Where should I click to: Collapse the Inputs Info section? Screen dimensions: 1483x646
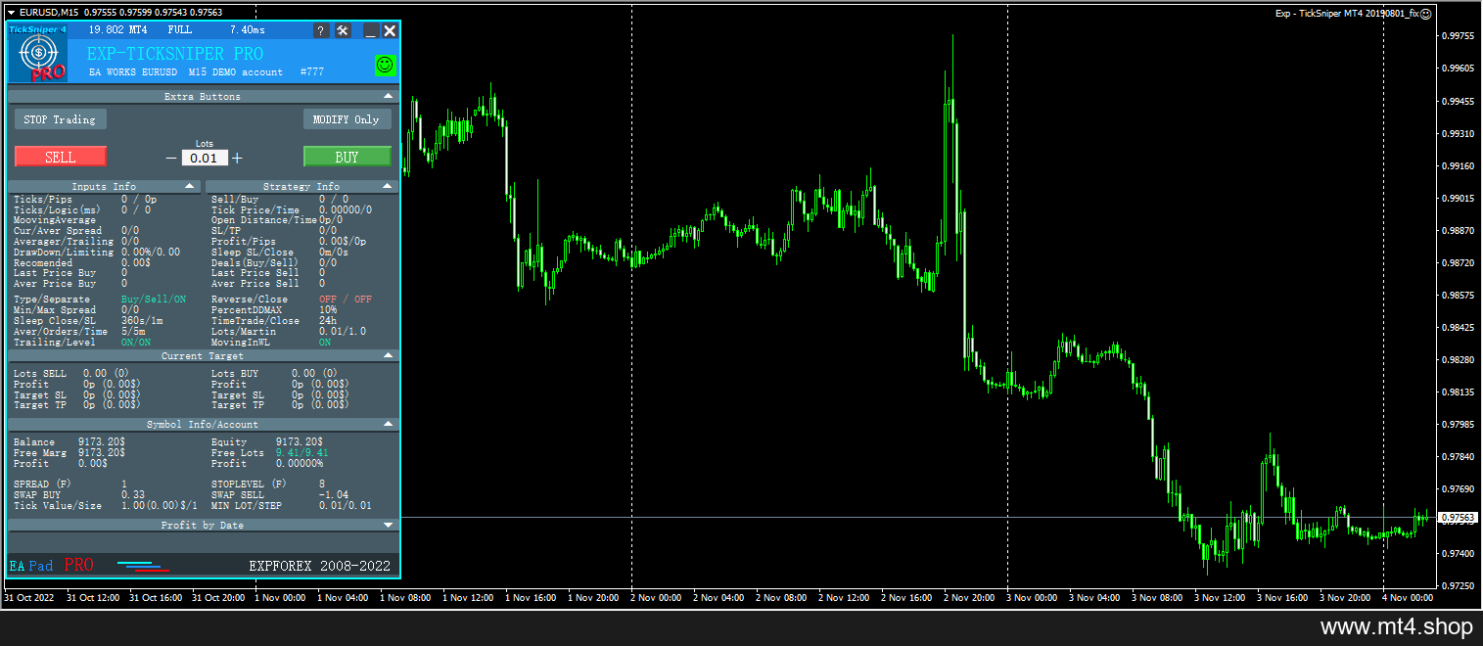tap(189, 186)
